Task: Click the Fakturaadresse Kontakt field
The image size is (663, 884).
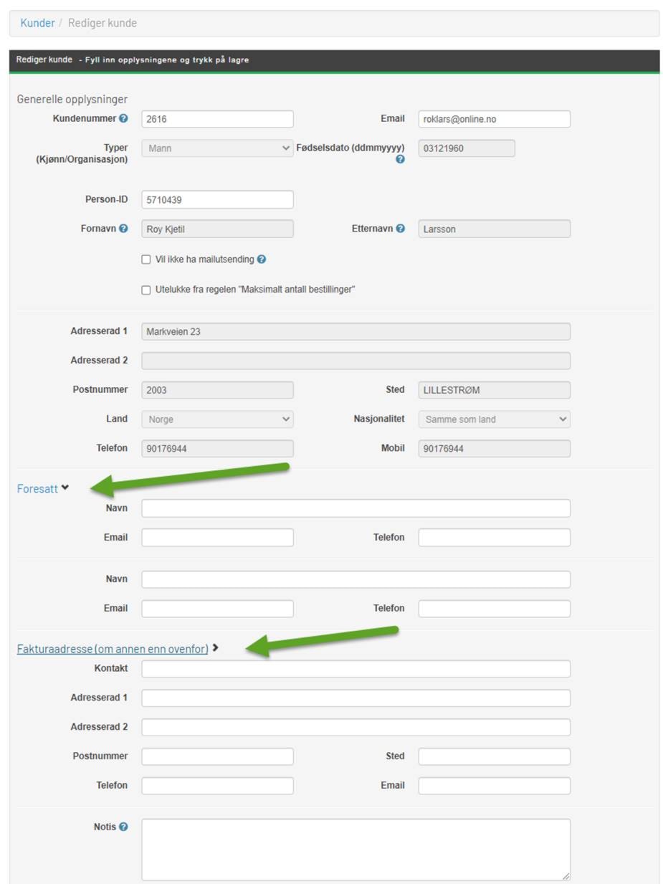Action: point(356,669)
